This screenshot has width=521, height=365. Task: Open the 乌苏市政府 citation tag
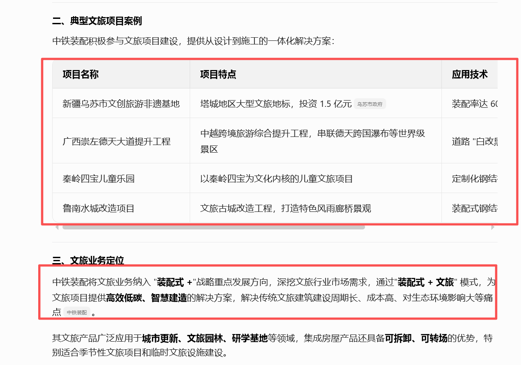370,104
